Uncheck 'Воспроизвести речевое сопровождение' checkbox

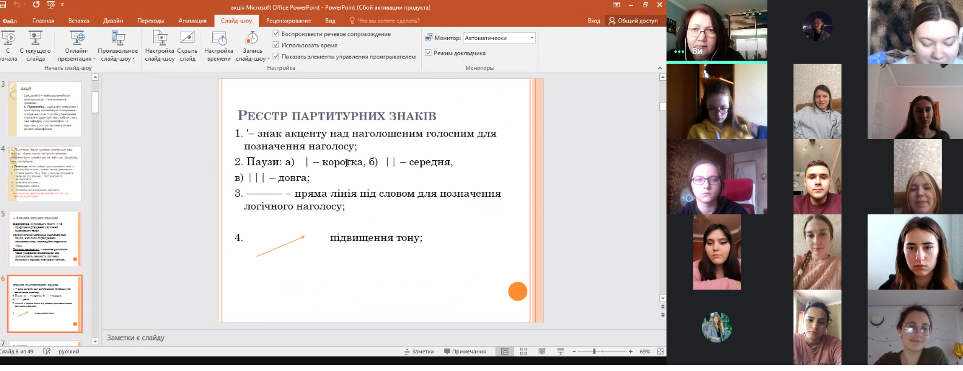tap(276, 34)
